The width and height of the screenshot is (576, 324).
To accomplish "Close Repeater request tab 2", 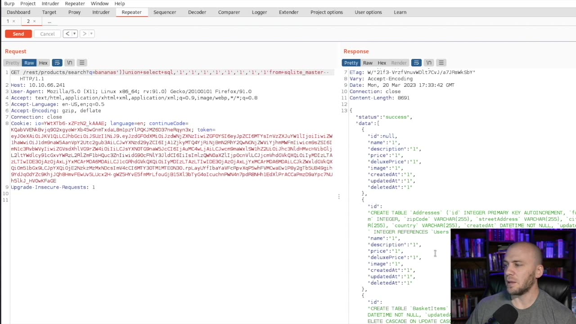I will 34,21.
